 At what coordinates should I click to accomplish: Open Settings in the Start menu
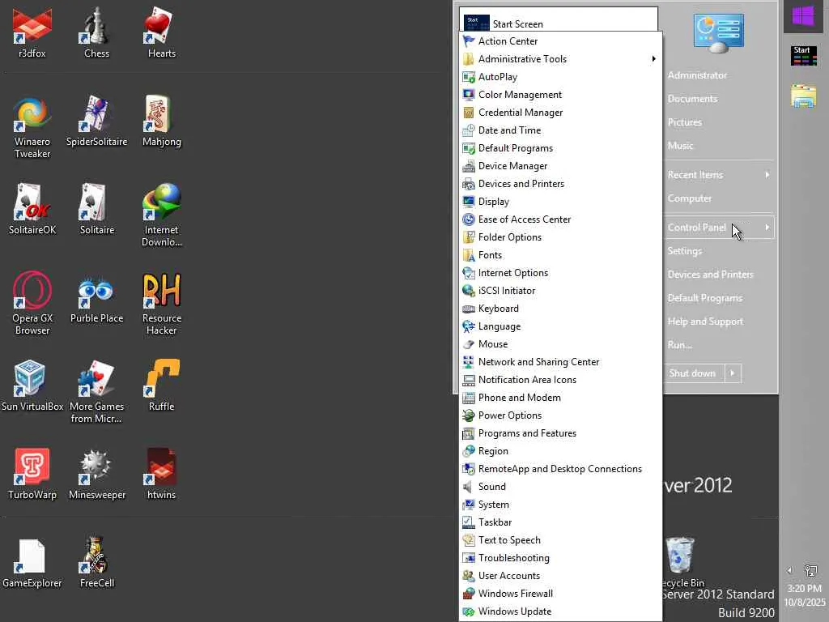[x=685, y=251]
